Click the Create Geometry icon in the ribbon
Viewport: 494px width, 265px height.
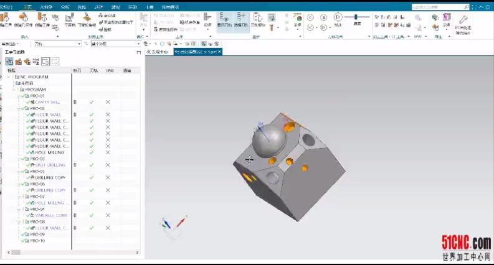[x=24, y=19]
